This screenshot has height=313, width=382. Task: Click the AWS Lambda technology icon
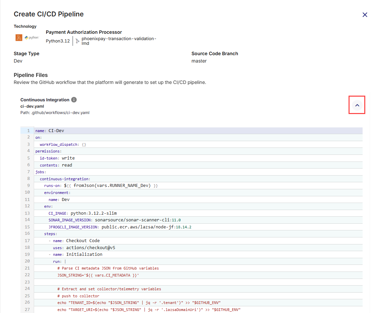click(19, 38)
